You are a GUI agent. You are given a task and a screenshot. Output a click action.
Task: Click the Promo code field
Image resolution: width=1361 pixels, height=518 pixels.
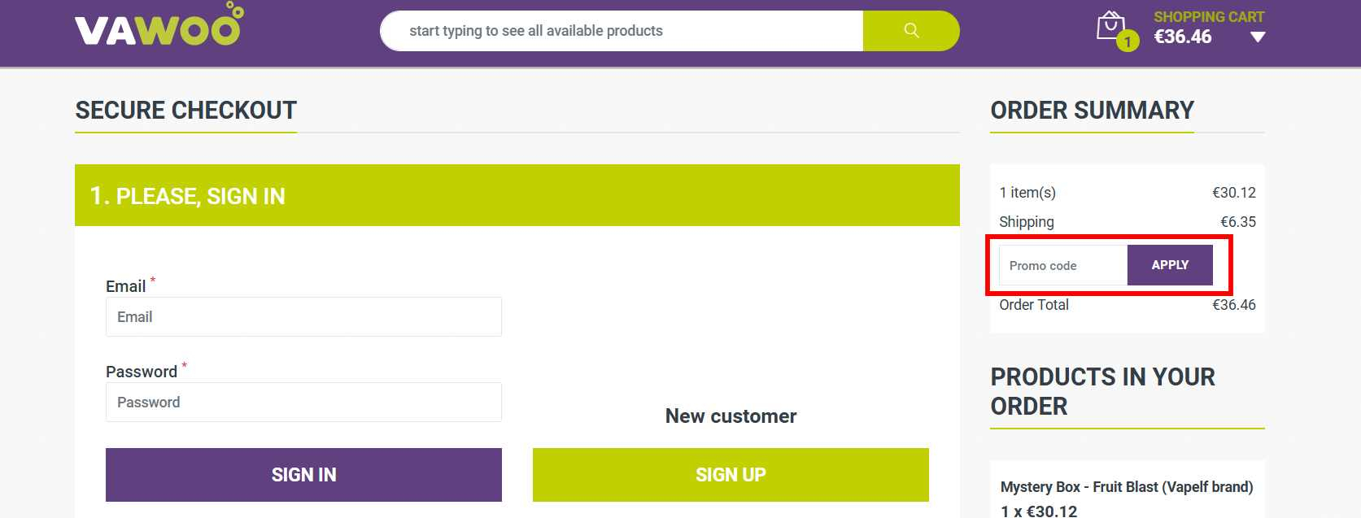[1062, 266]
